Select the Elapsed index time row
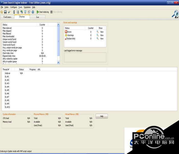179x154 pixels. [29, 56]
